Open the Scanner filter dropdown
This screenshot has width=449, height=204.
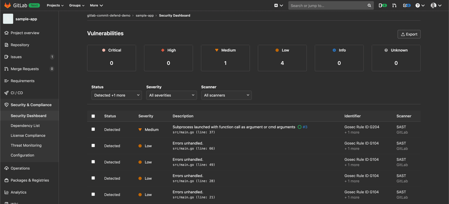tap(226, 95)
